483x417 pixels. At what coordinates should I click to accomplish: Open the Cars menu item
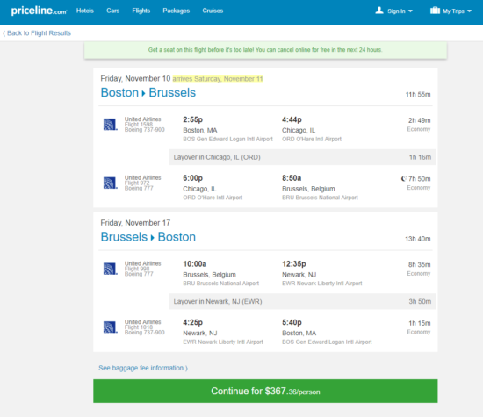[x=112, y=11]
